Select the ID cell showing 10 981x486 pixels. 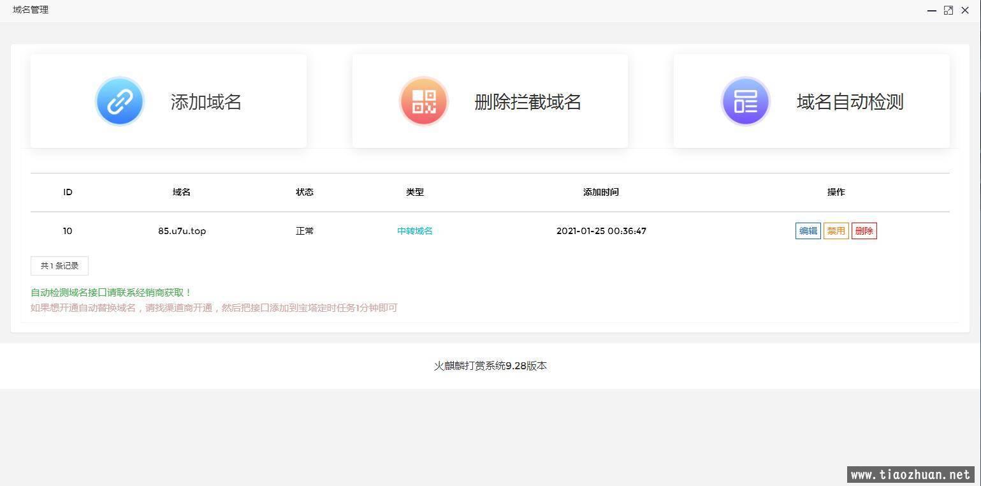[x=68, y=231]
